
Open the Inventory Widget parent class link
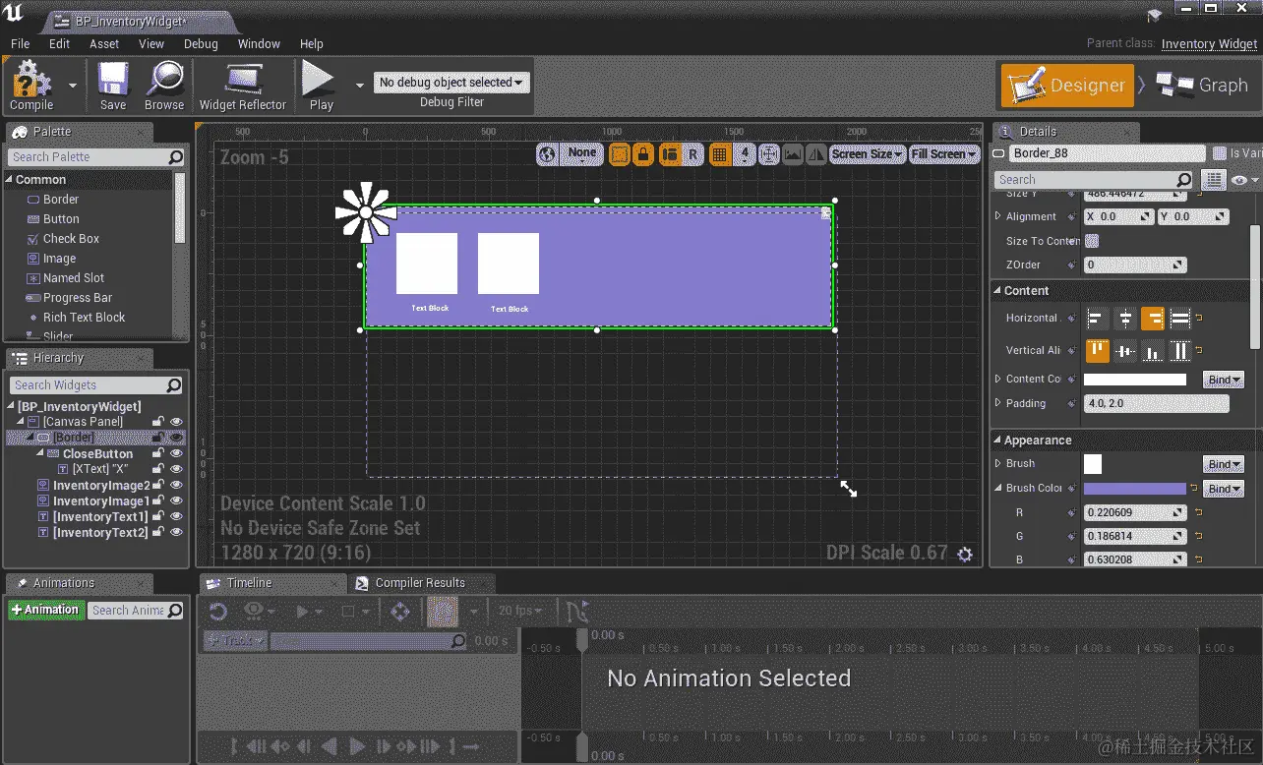point(1209,43)
